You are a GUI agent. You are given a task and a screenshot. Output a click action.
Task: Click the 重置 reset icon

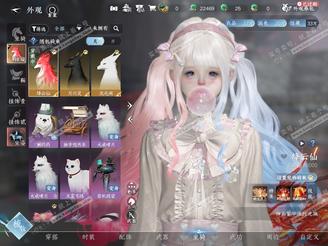tap(52, 11)
